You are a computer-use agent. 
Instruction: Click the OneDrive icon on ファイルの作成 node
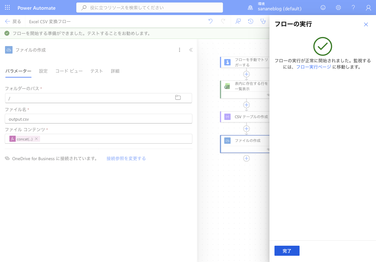tap(227, 141)
